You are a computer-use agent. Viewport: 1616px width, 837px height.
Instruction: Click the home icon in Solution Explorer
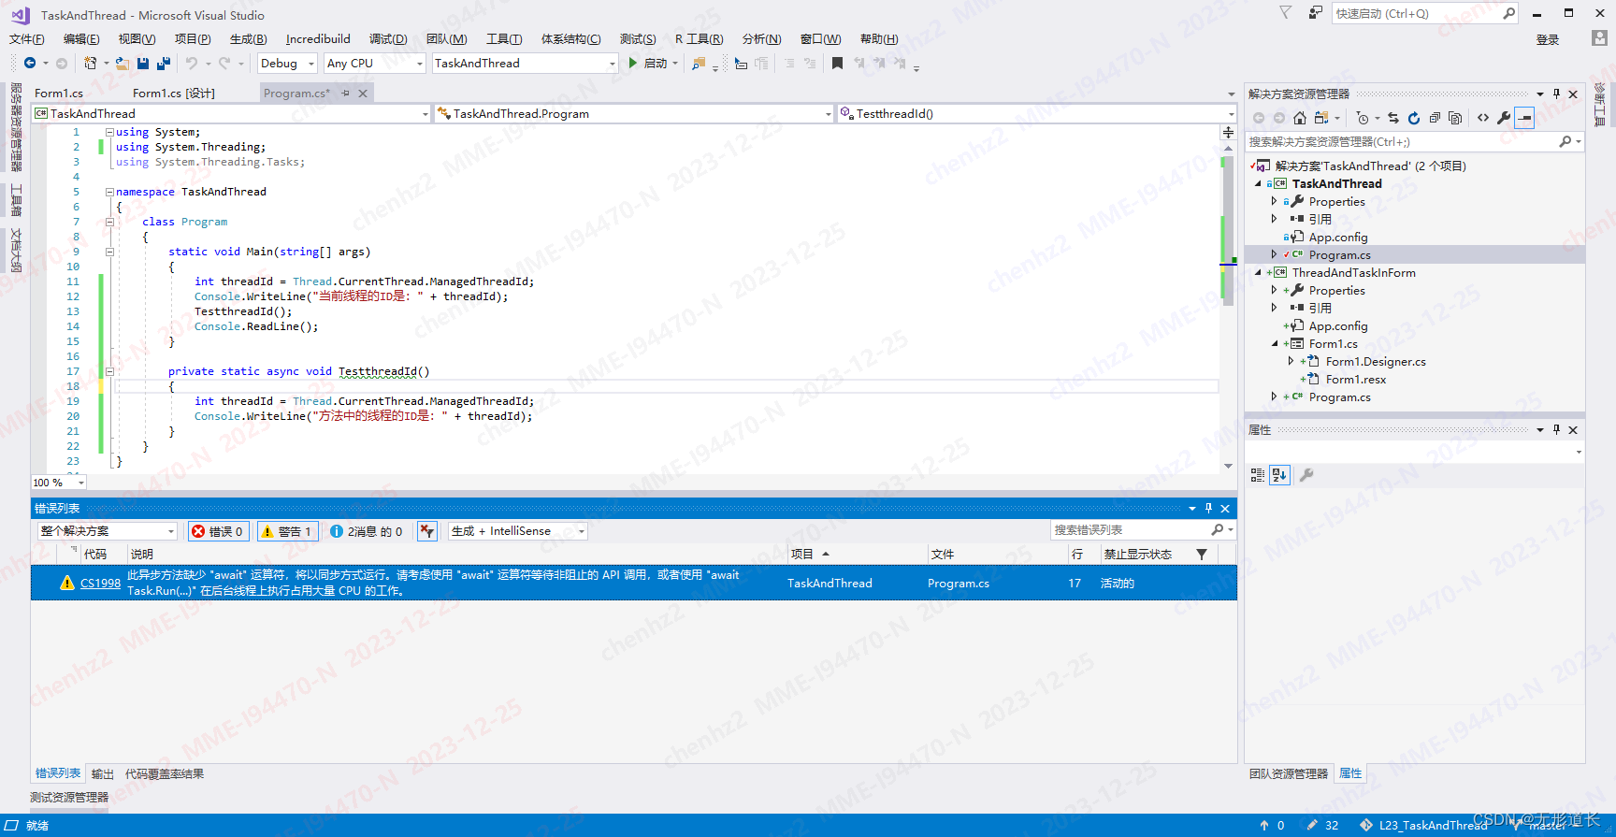click(x=1300, y=118)
